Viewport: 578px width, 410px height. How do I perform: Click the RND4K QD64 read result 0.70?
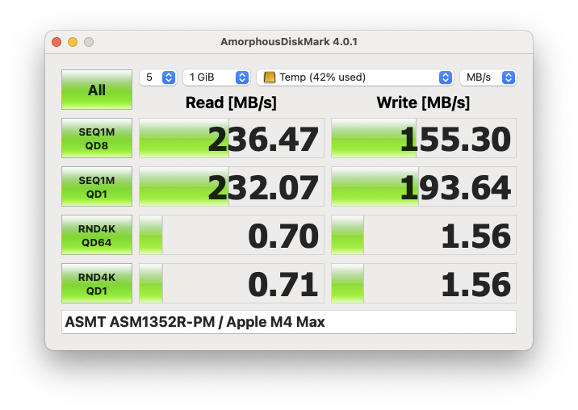(x=232, y=236)
